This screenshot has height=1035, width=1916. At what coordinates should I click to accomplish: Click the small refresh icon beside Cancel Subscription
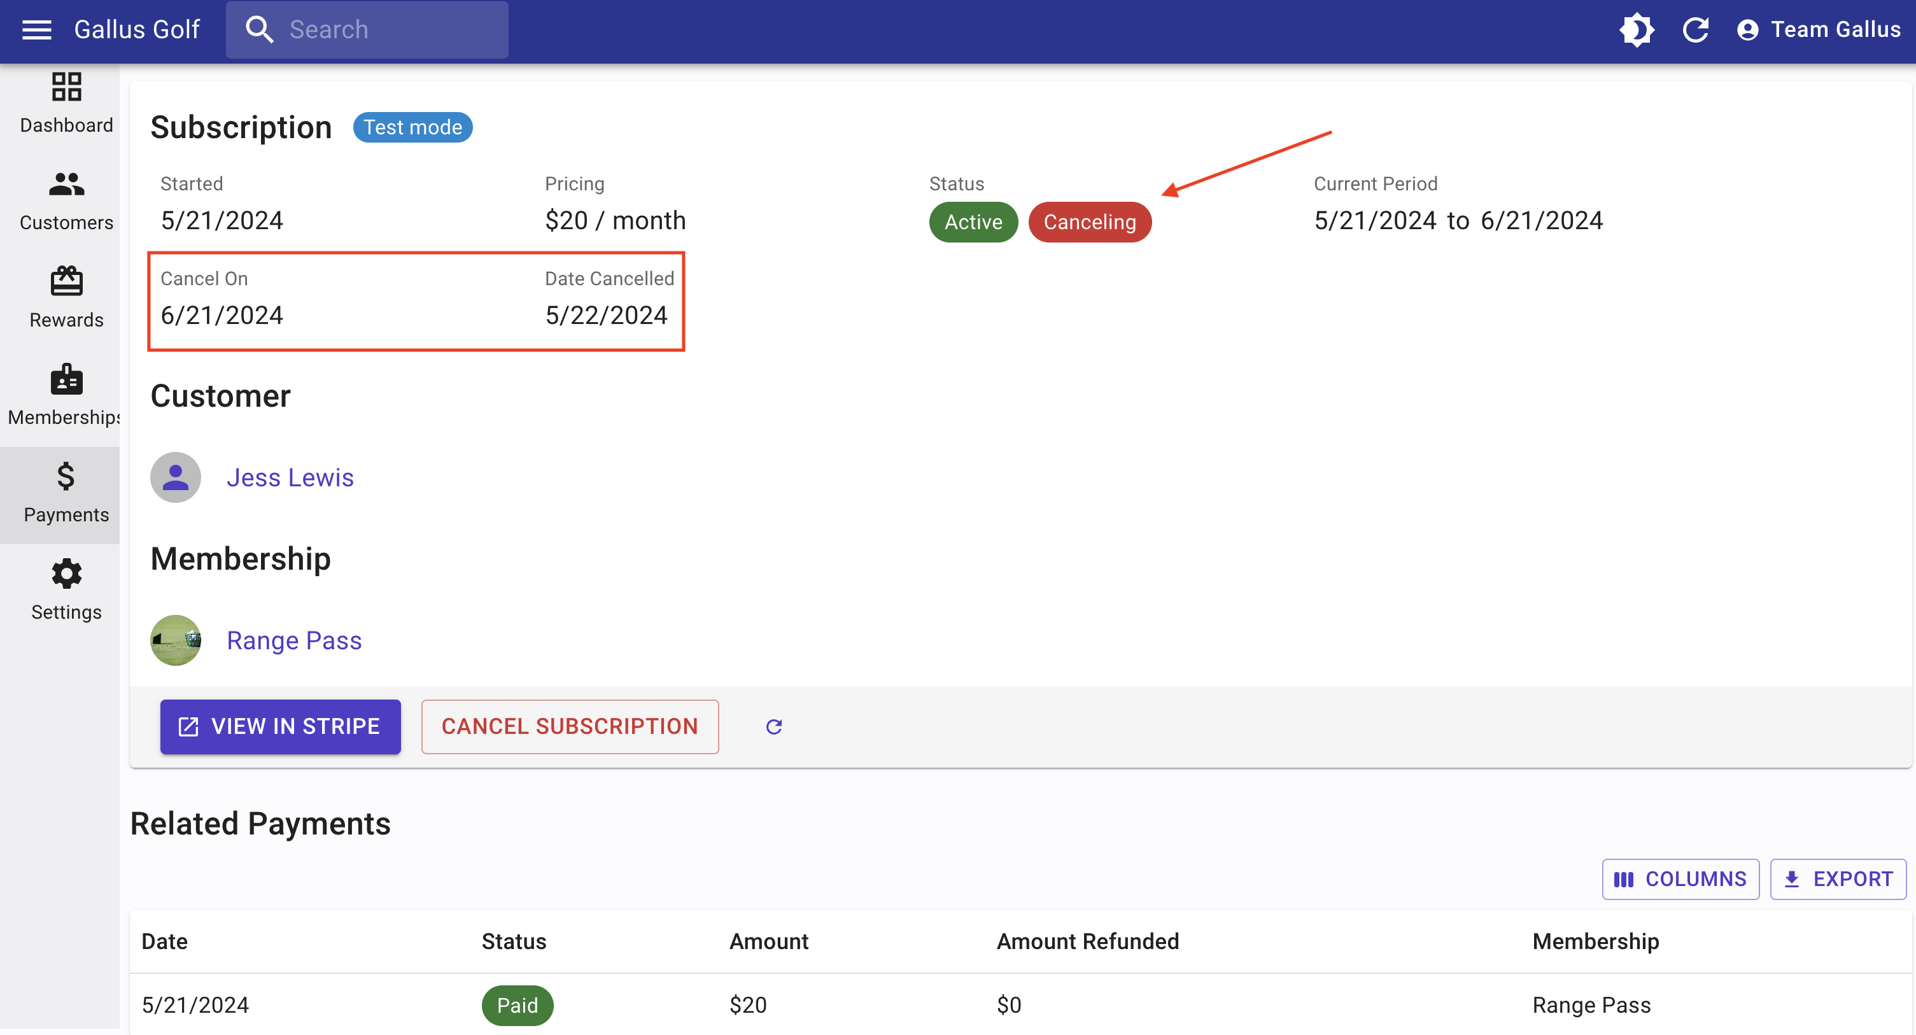click(x=773, y=726)
